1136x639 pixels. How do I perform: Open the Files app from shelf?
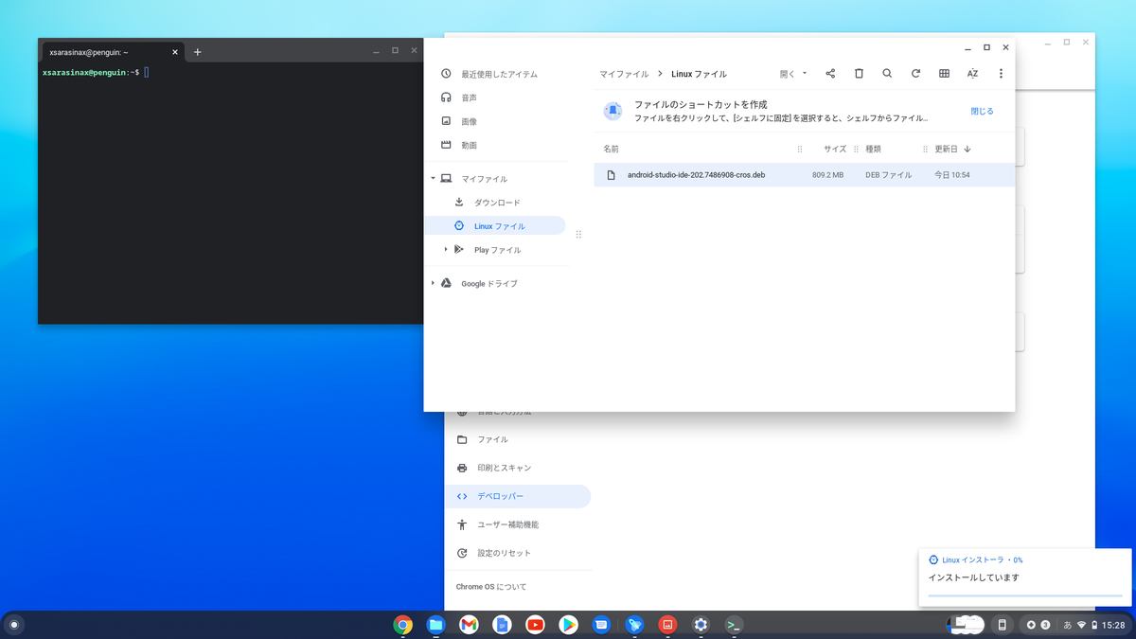435,625
